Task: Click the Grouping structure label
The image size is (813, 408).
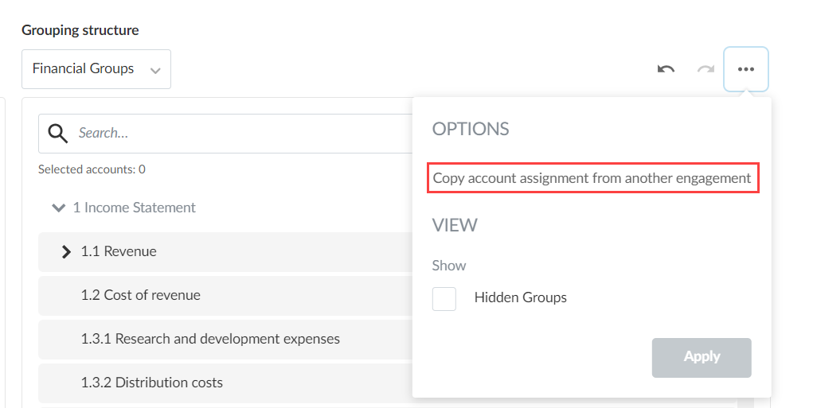Action: 80,30
